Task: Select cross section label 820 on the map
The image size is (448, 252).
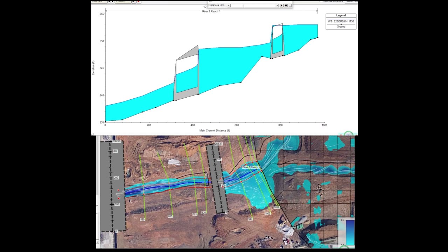Action: (204, 212)
